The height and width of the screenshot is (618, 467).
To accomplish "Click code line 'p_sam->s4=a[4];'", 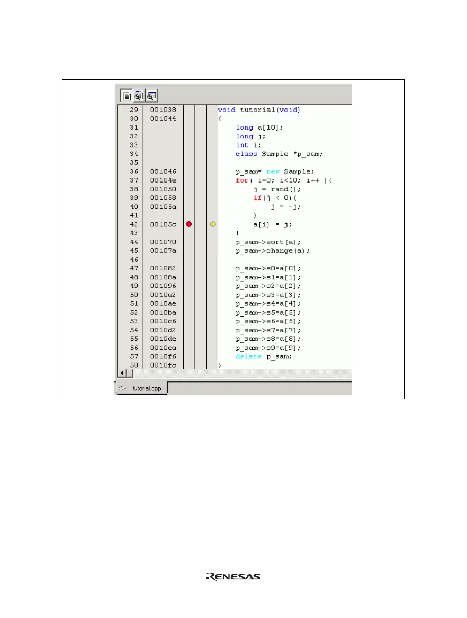I will (x=268, y=304).
